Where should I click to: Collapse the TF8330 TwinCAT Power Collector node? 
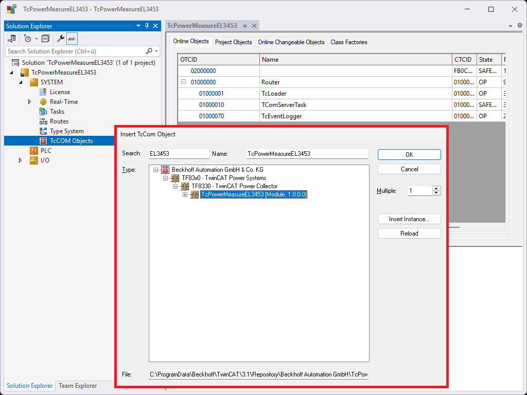tap(175, 186)
